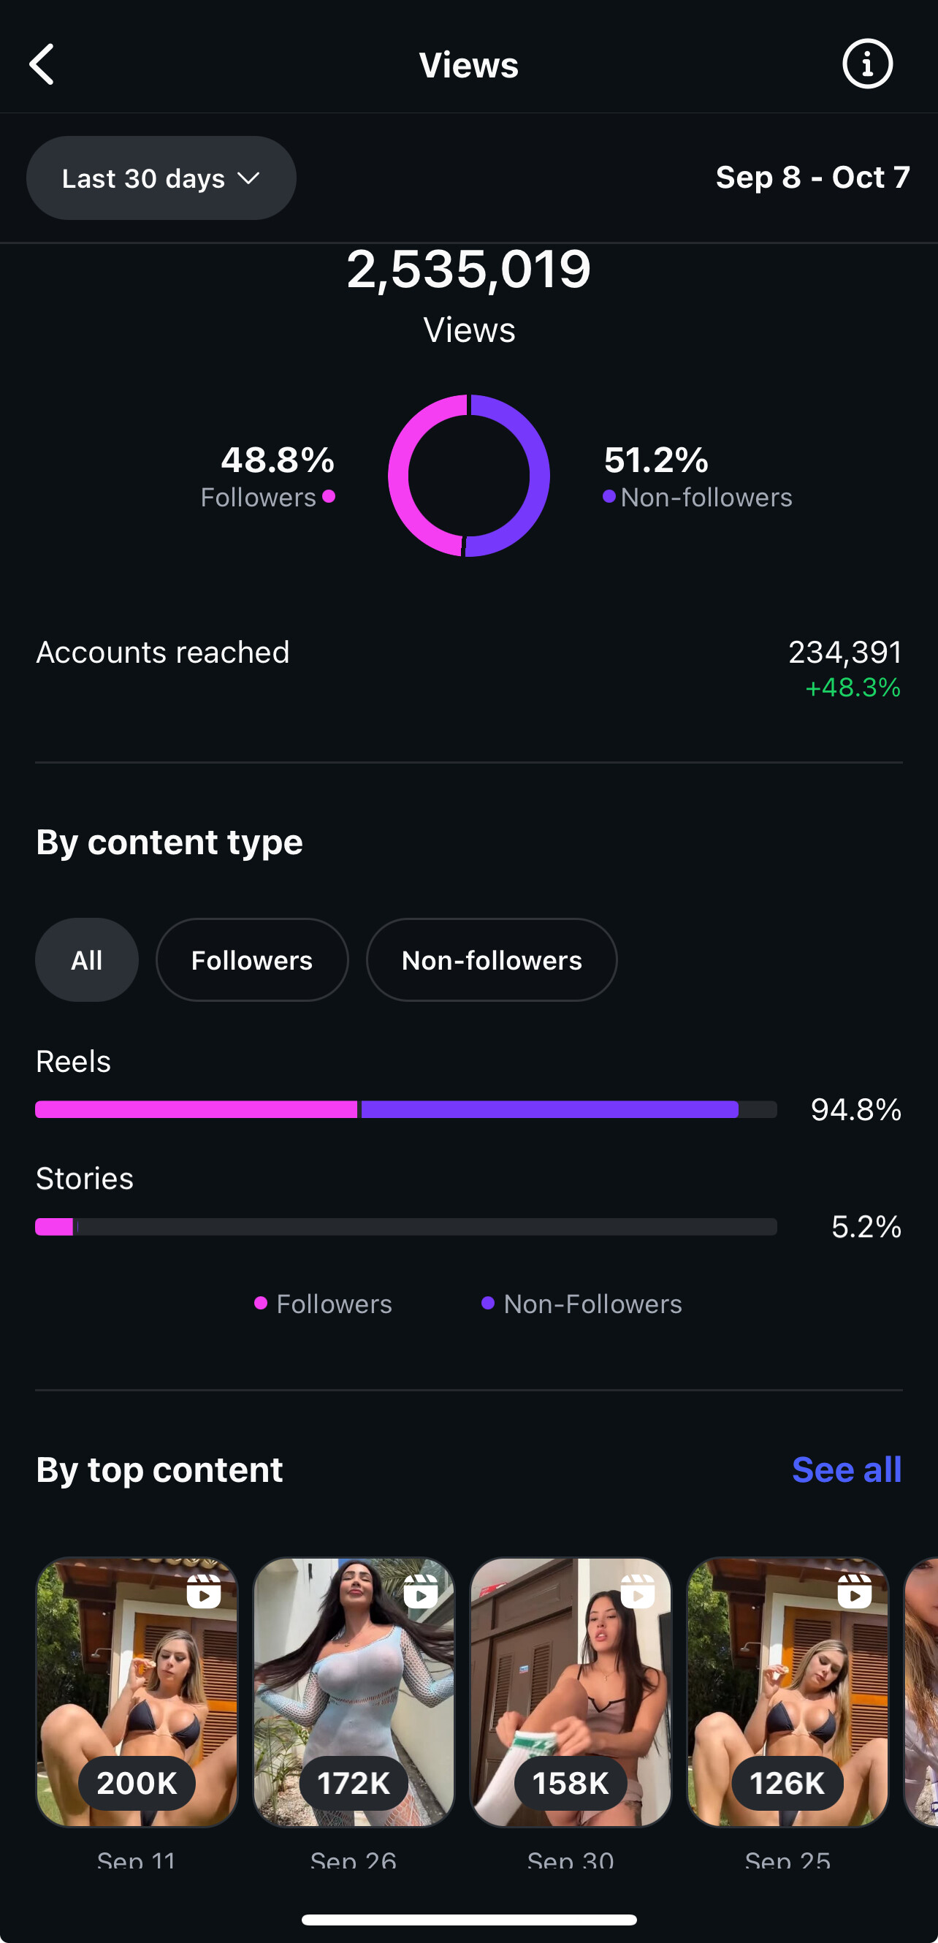
Task: Select the Followers content filter
Action: click(252, 960)
